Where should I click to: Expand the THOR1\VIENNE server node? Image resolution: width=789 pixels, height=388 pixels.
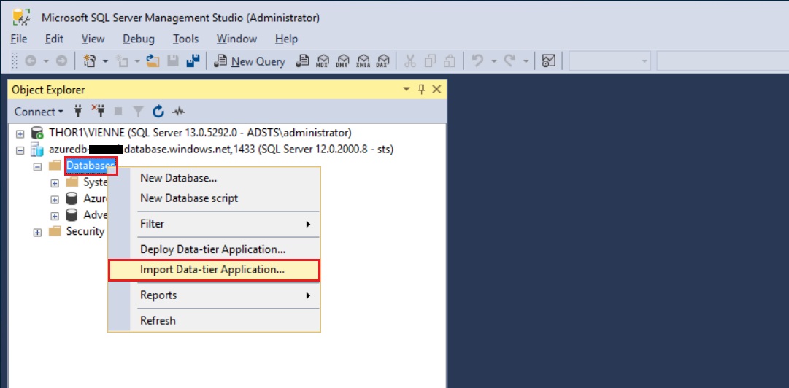20,133
